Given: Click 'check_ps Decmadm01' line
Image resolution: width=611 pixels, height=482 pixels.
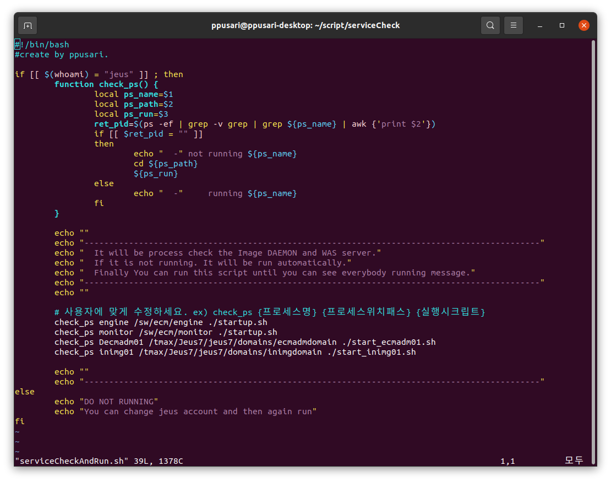Looking at the screenshot, I should point(245,343).
